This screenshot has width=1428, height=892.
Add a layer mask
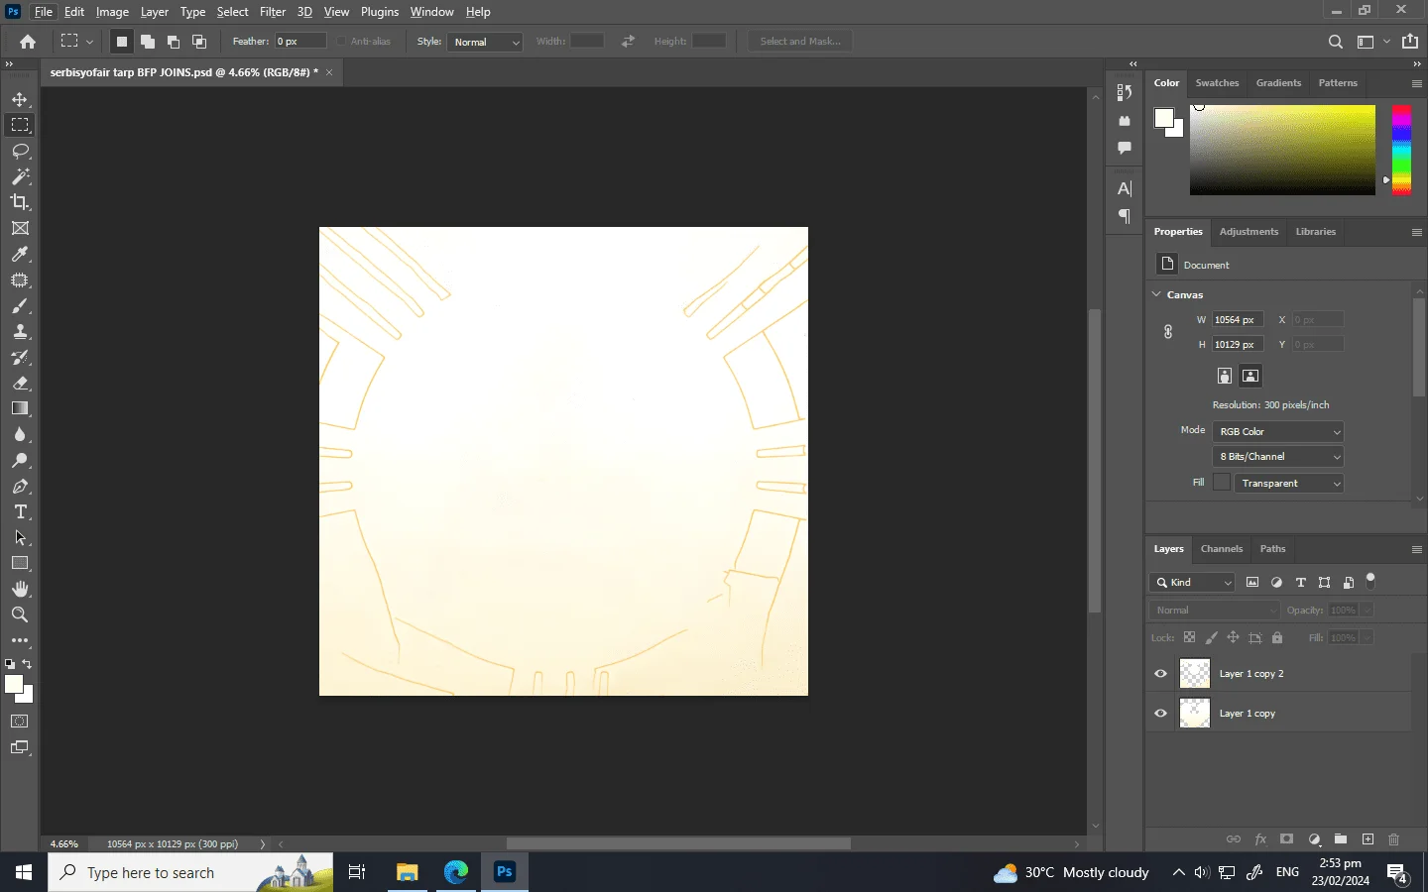(1286, 839)
